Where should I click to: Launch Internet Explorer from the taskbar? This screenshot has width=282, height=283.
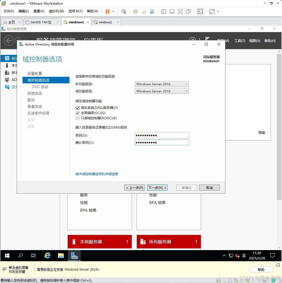[x=47, y=256]
